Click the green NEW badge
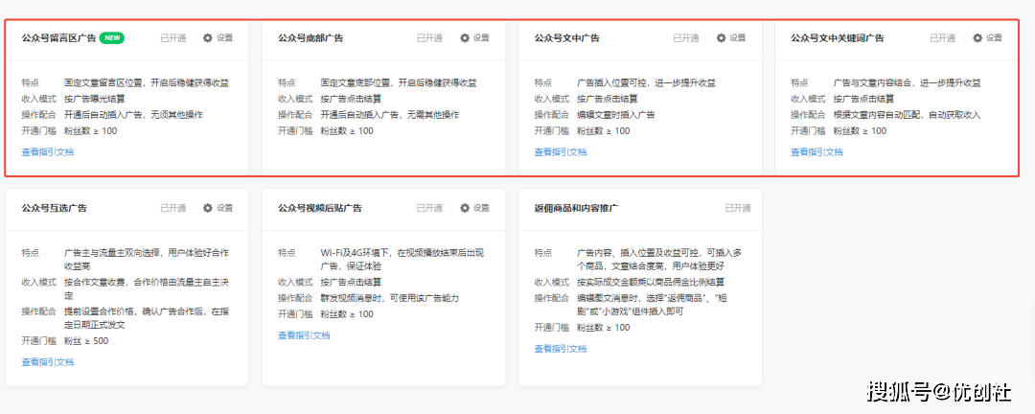Image resolution: width=1035 pixels, height=414 pixels. [111, 38]
